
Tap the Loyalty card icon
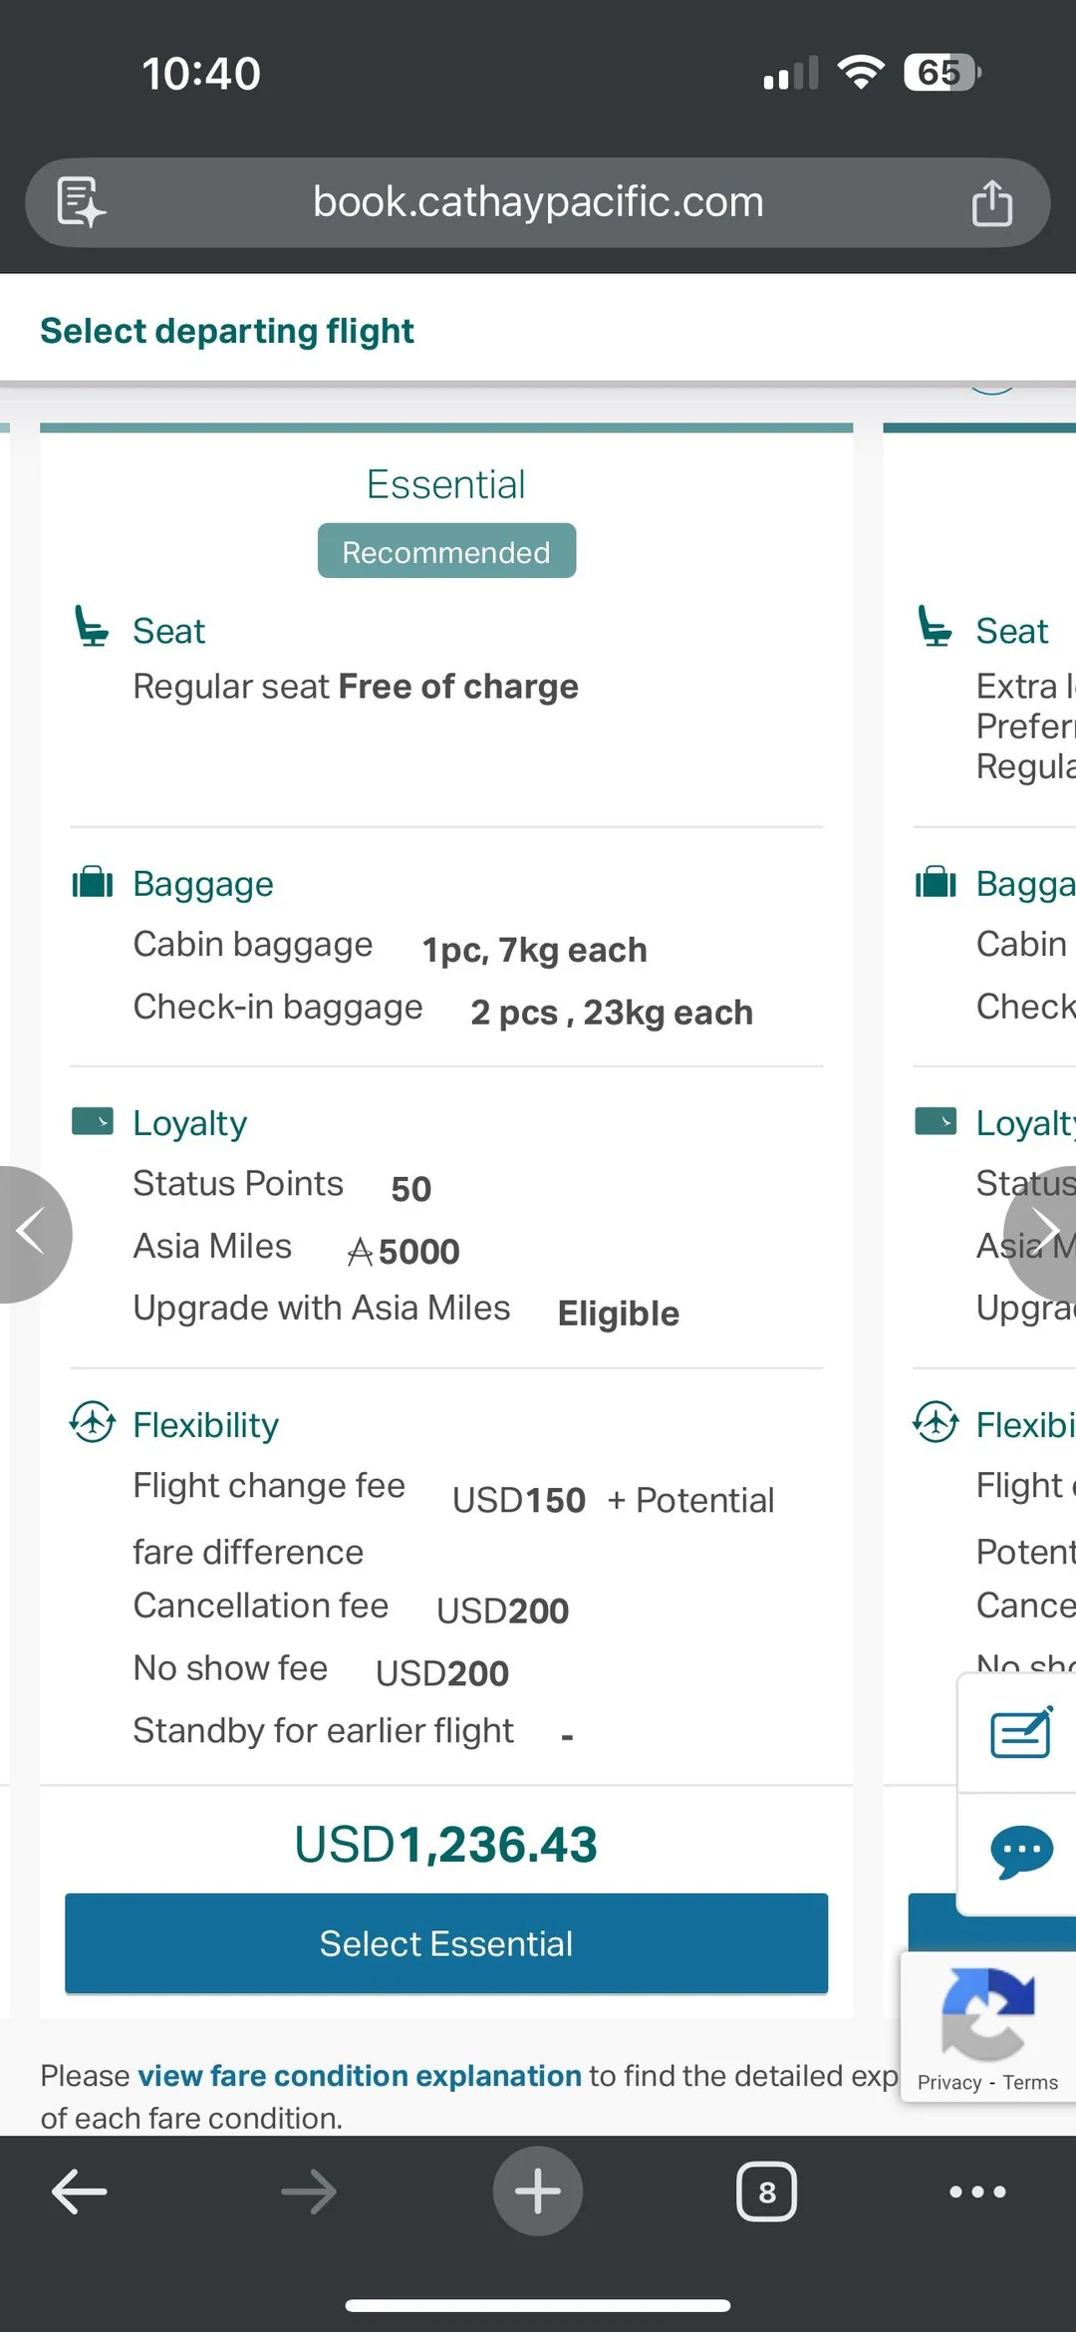[x=93, y=1122]
